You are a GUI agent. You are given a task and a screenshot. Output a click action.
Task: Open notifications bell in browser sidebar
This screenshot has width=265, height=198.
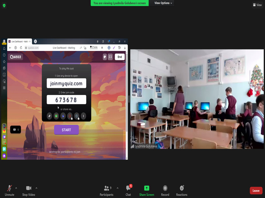tap(4, 49)
